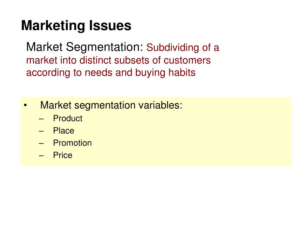This screenshot has width=307, height=230.
Task: Click the line "according to needs and buying habits"
Action: [x=111, y=72]
